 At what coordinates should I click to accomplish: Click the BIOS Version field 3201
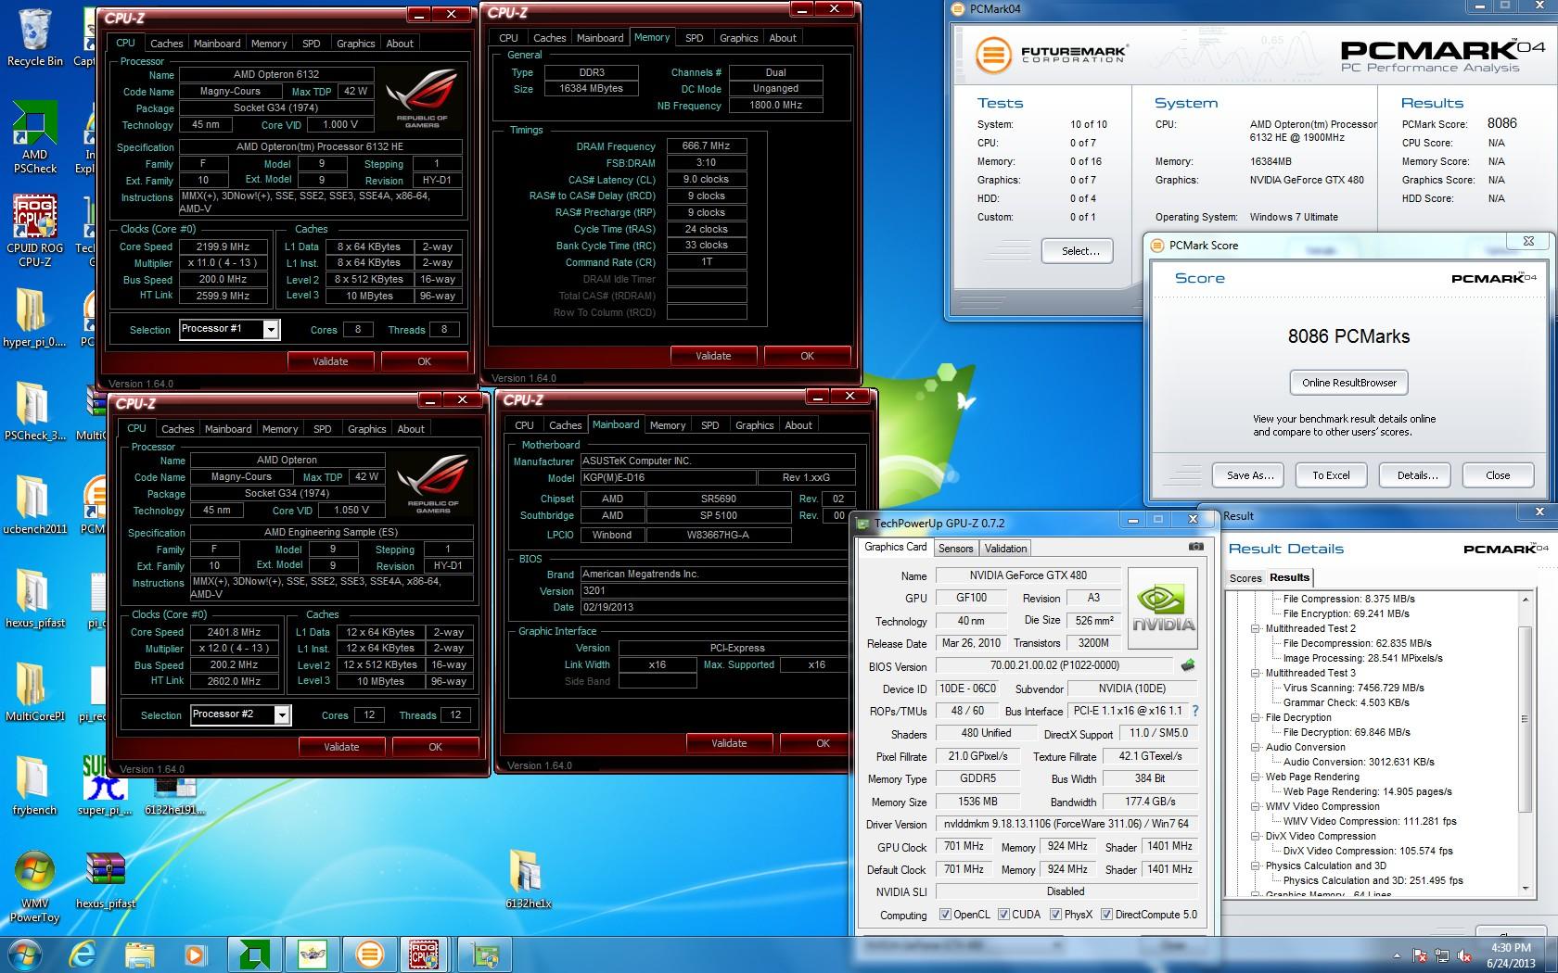point(718,590)
